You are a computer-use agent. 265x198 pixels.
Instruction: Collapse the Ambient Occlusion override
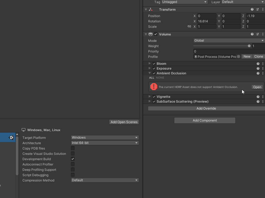(149, 73)
